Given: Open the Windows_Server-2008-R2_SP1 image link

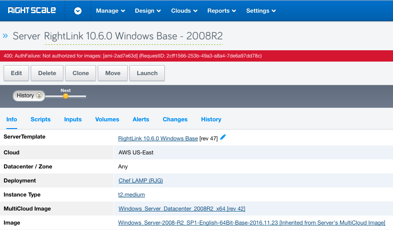Looking at the screenshot, I should point(252,222).
